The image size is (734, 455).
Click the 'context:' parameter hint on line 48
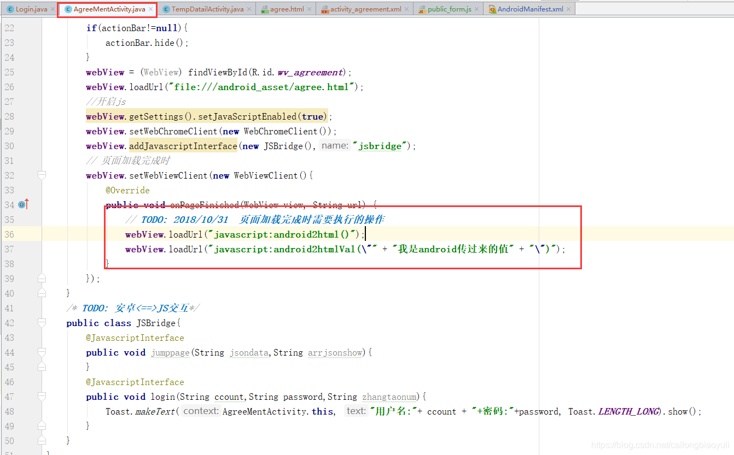click(201, 411)
